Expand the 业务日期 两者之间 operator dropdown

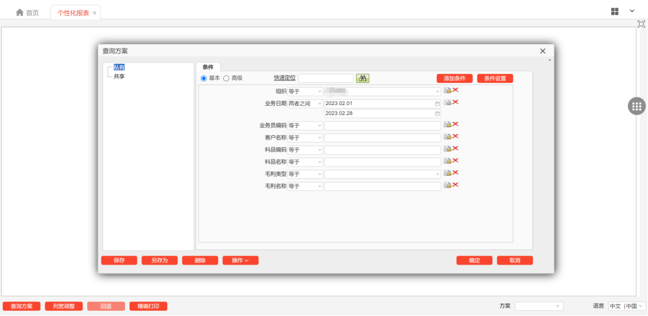(305, 103)
